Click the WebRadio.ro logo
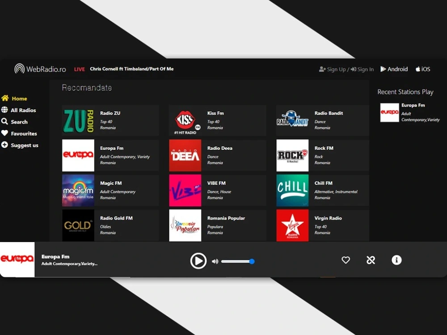 40,69
